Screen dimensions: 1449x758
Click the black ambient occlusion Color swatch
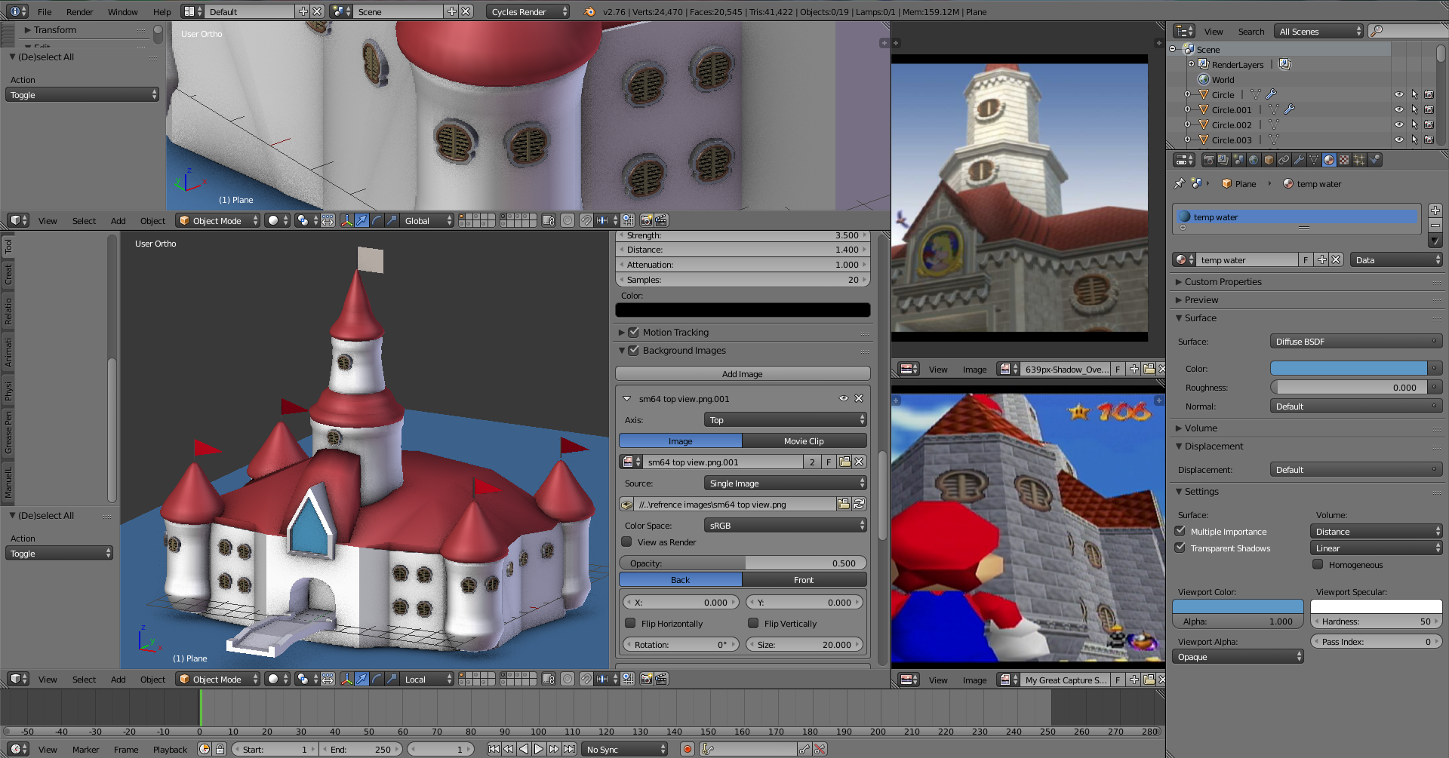point(743,310)
